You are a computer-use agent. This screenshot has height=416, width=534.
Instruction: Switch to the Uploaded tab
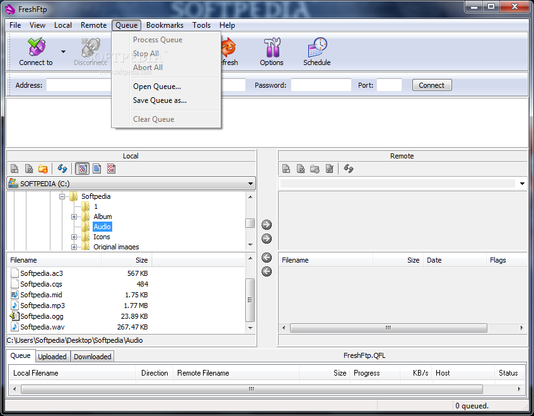point(52,357)
